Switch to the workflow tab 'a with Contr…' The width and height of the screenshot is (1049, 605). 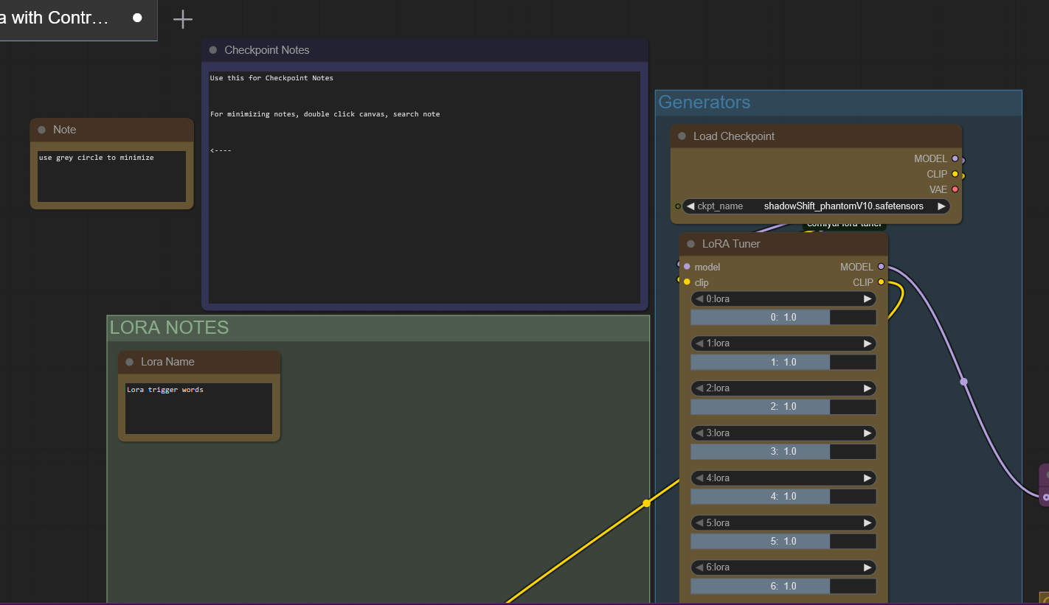coord(59,18)
